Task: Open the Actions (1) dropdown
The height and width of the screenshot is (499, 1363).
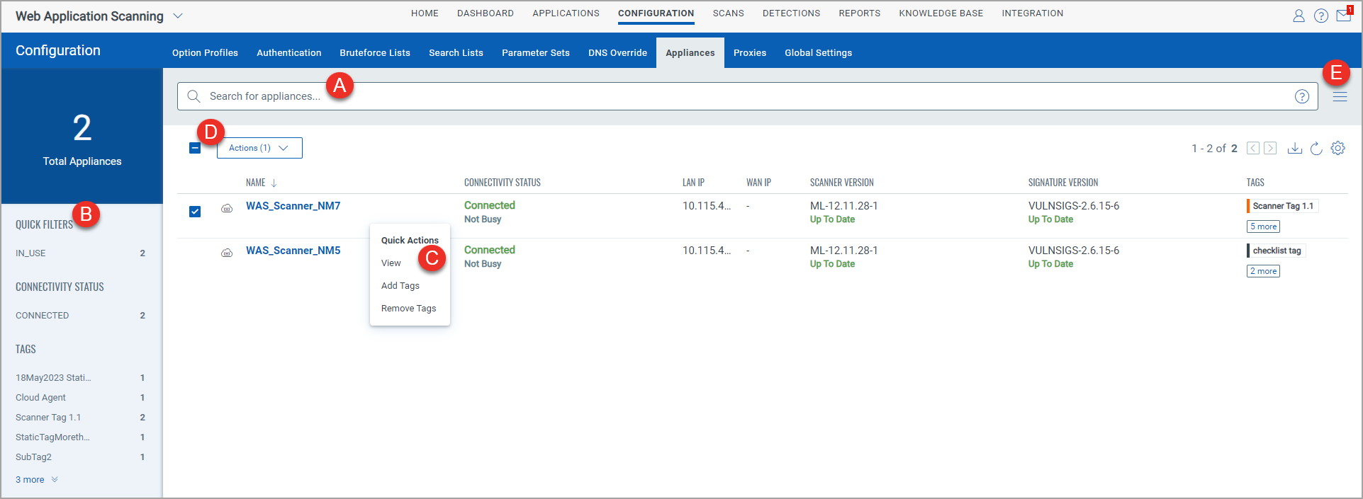Action: (259, 148)
